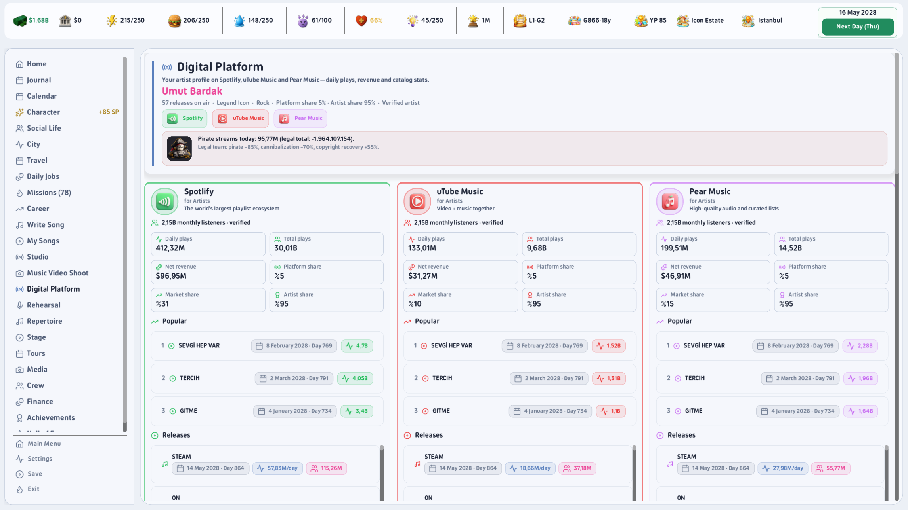Click the Spotlify STEAM music note icon
This screenshot has width=908, height=510.
[x=165, y=464]
